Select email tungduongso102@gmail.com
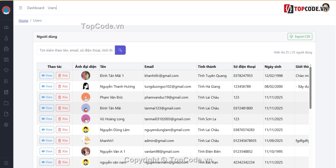336x168 pixels. tap(168, 86)
